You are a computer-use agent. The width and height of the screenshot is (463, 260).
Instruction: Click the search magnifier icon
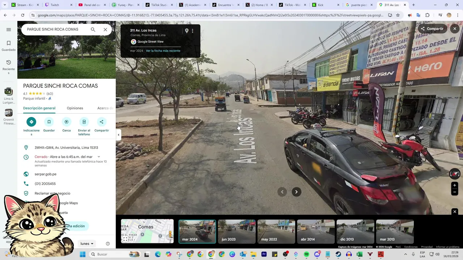tap(93, 30)
